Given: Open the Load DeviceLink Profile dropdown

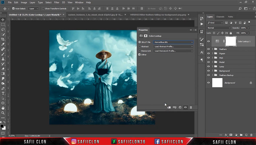Looking at the screenshot, I should coord(173,51).
